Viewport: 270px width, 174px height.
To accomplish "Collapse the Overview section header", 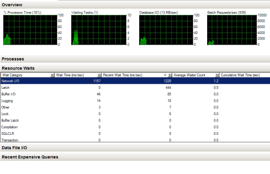I will coord(135,5).
